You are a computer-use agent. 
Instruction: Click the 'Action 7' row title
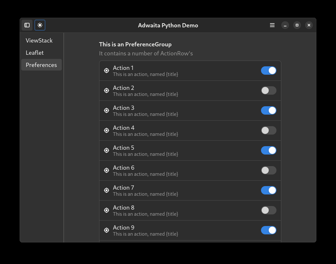coord(124,187)
